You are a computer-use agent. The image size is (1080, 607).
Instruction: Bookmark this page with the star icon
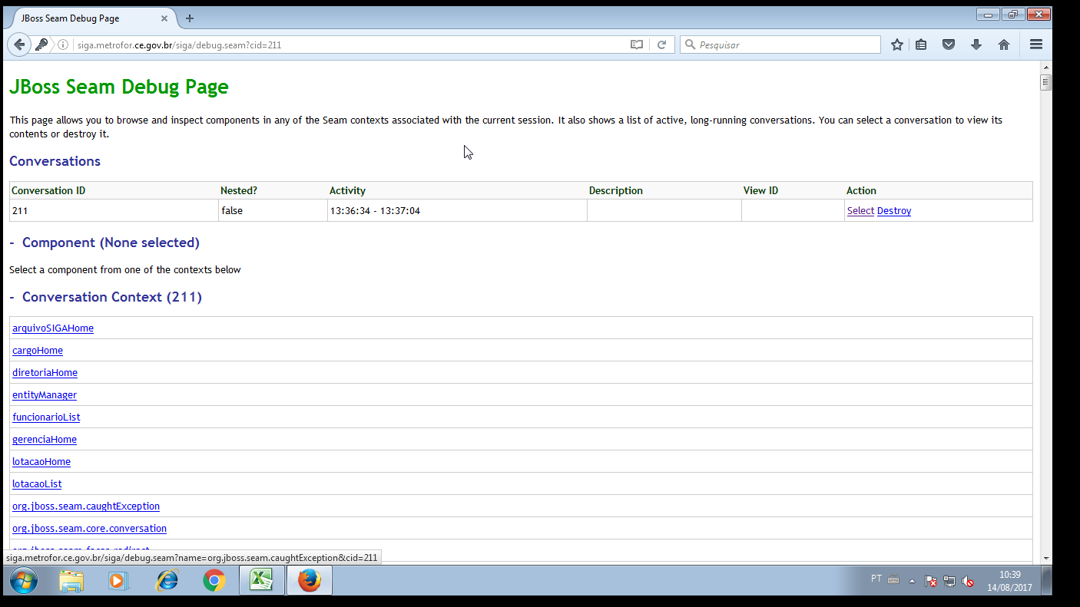point(896,45)
